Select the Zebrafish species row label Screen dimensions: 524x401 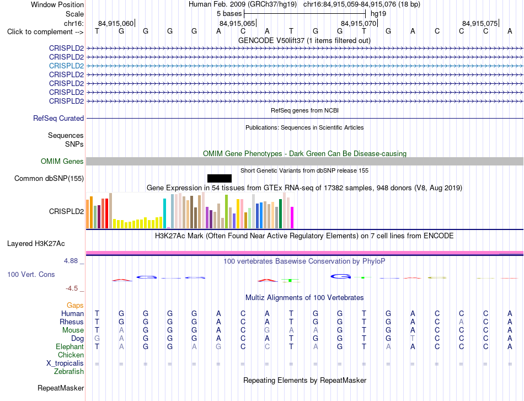click(69, 371)
